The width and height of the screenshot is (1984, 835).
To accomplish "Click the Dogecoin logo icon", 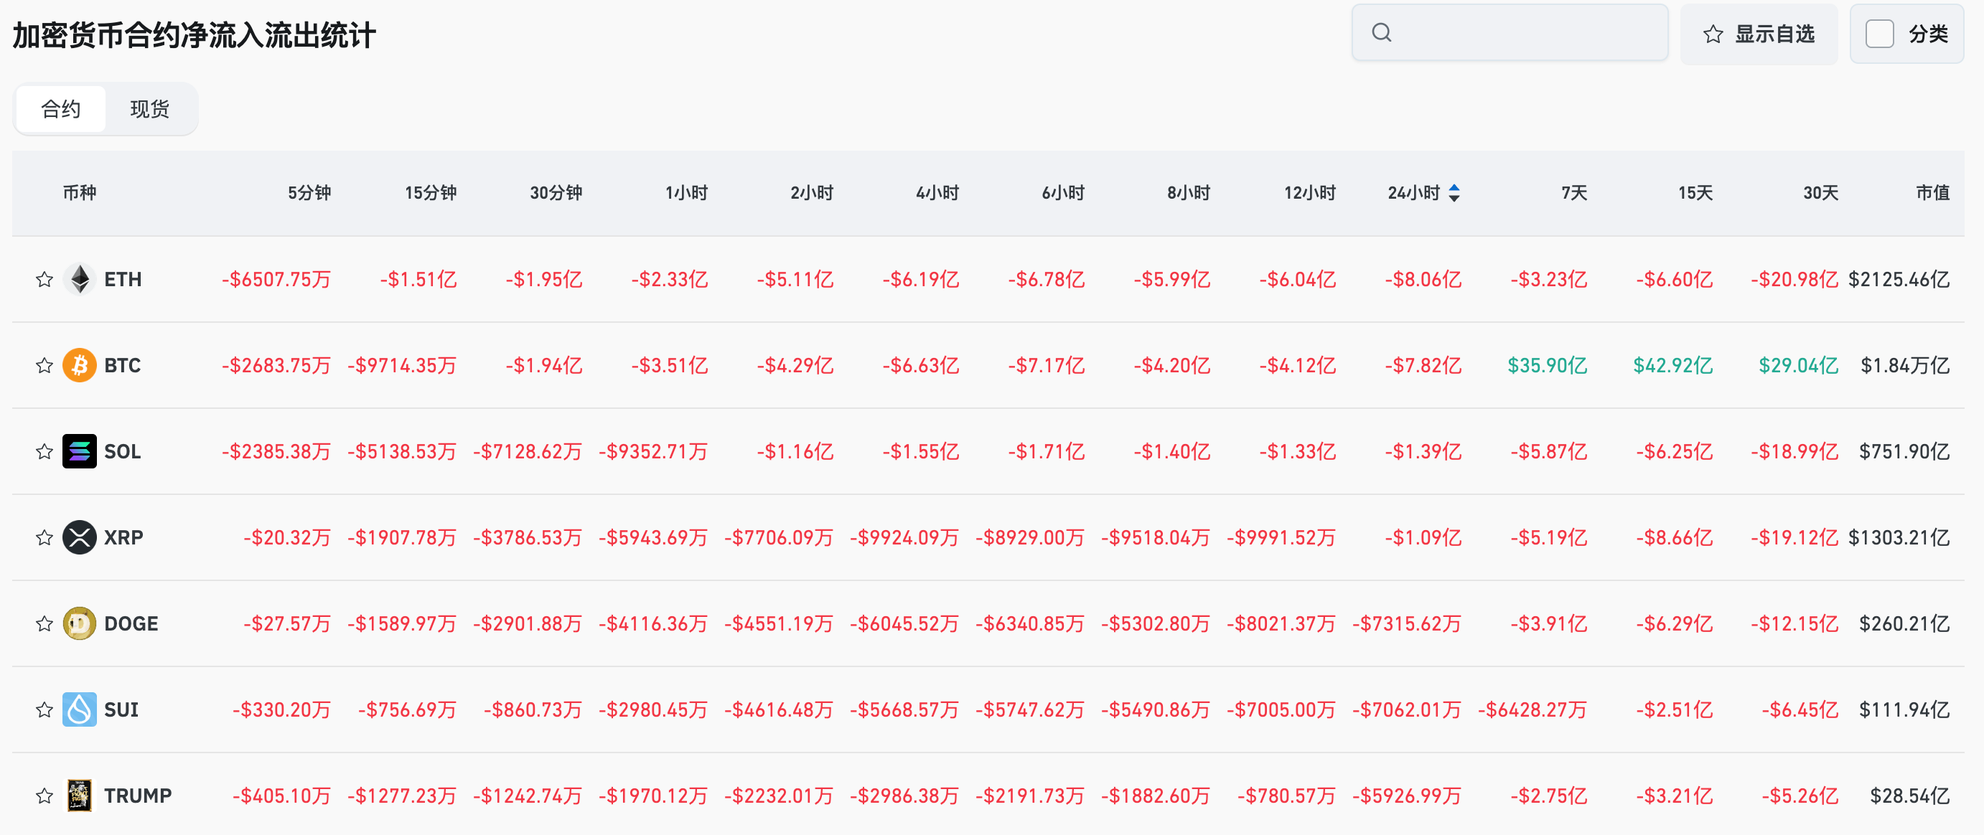I will pyautogui.click(x=80, y=623).
